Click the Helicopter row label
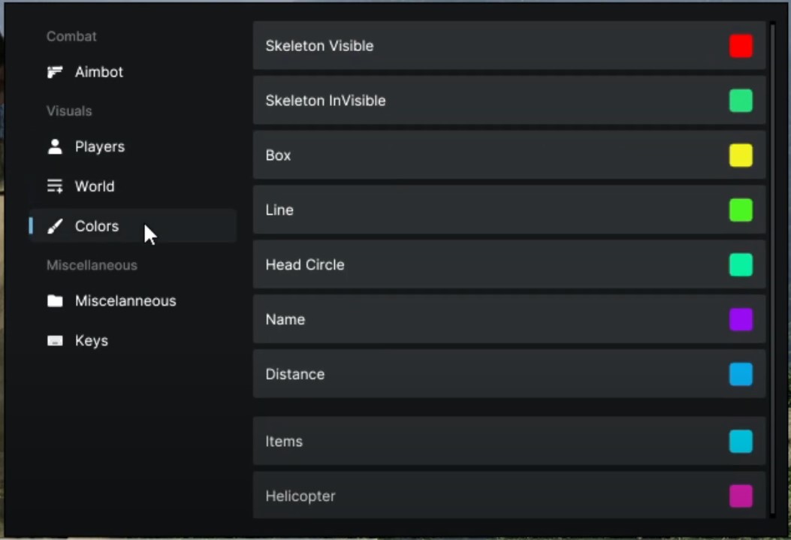This screenshot has height=540, width=791. coord(300,496)
